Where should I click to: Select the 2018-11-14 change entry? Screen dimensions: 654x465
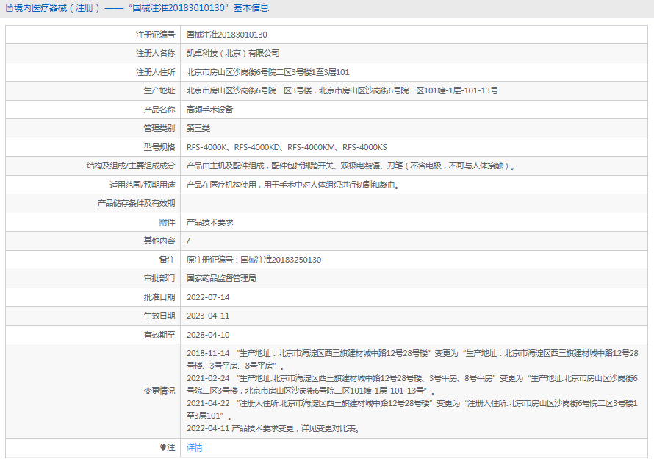[412, 360]
